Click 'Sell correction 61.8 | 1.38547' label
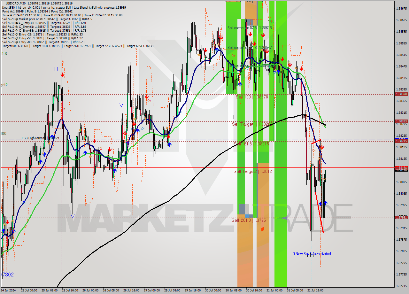409x294 pixels. tap(250, 48)
